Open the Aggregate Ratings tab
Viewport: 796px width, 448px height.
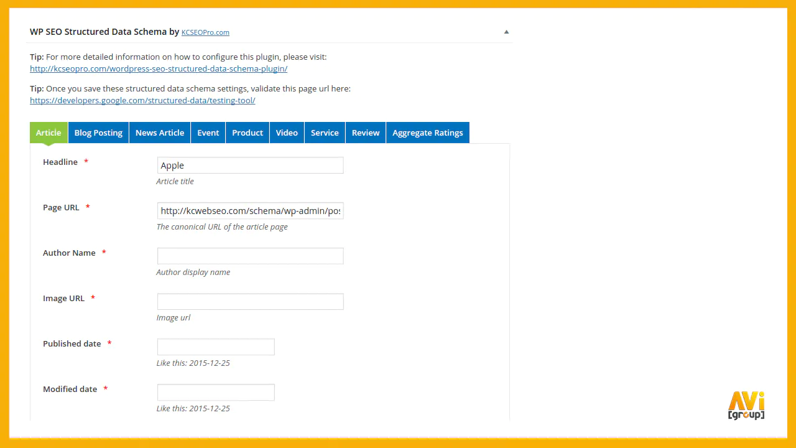tap(428, 133)
